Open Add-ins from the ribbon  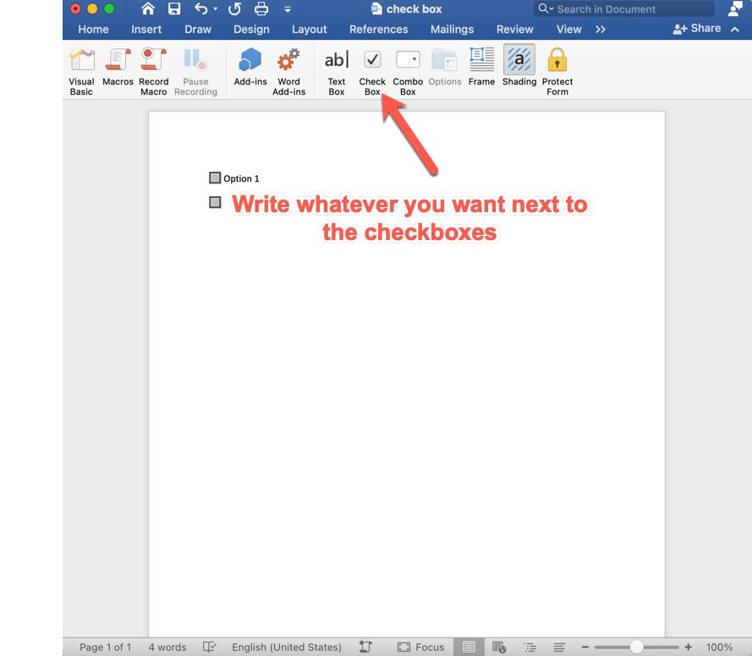tap(250, 67)
